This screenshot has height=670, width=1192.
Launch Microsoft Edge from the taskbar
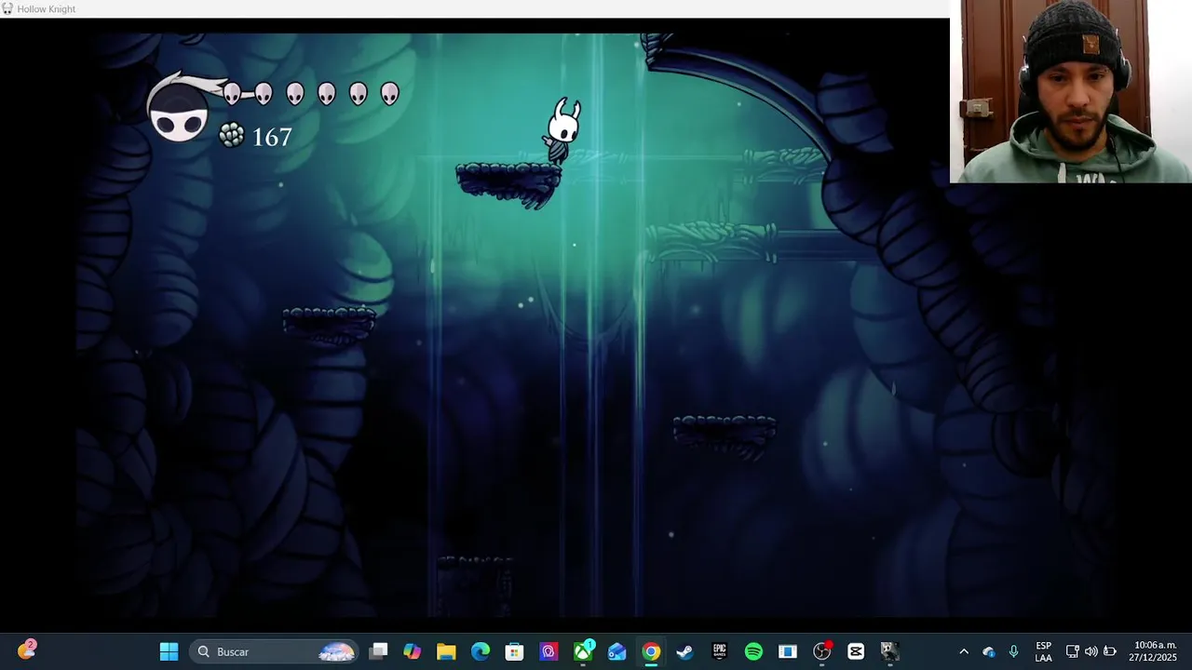(481, 651)
